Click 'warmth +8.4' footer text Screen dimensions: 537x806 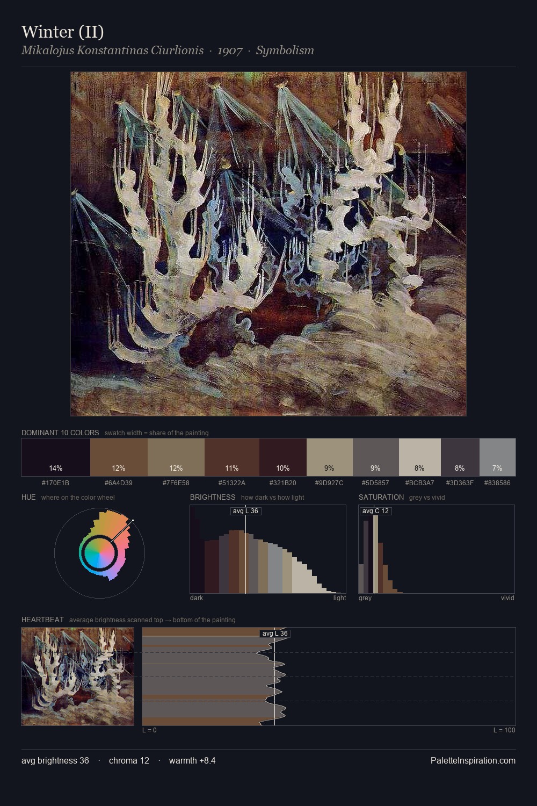point(192,760)
